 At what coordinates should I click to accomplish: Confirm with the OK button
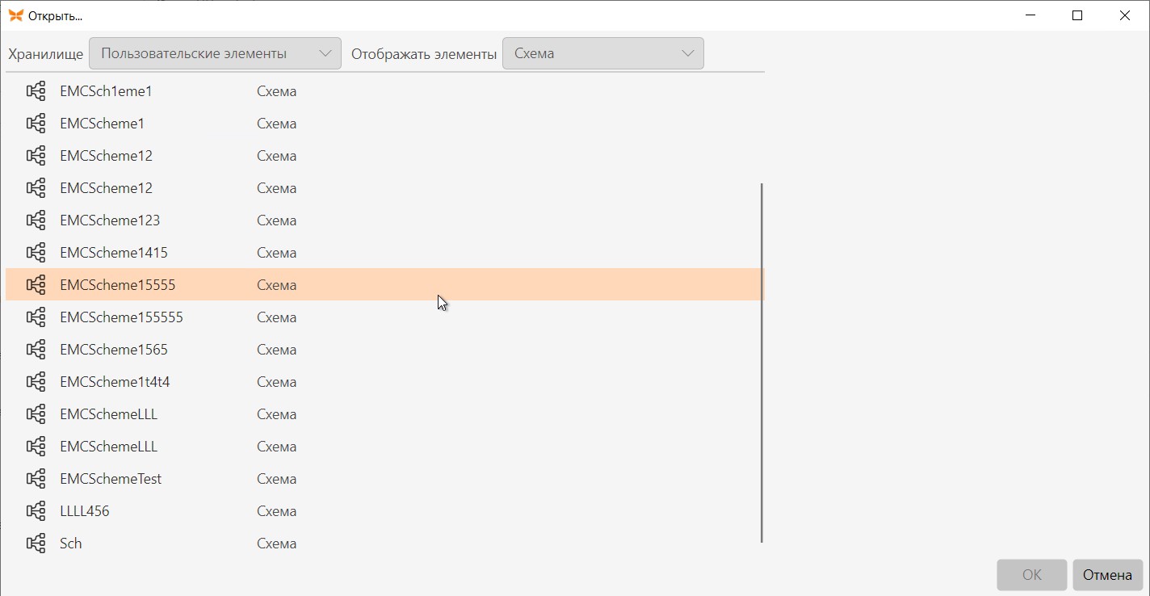tap(1032, 575)
